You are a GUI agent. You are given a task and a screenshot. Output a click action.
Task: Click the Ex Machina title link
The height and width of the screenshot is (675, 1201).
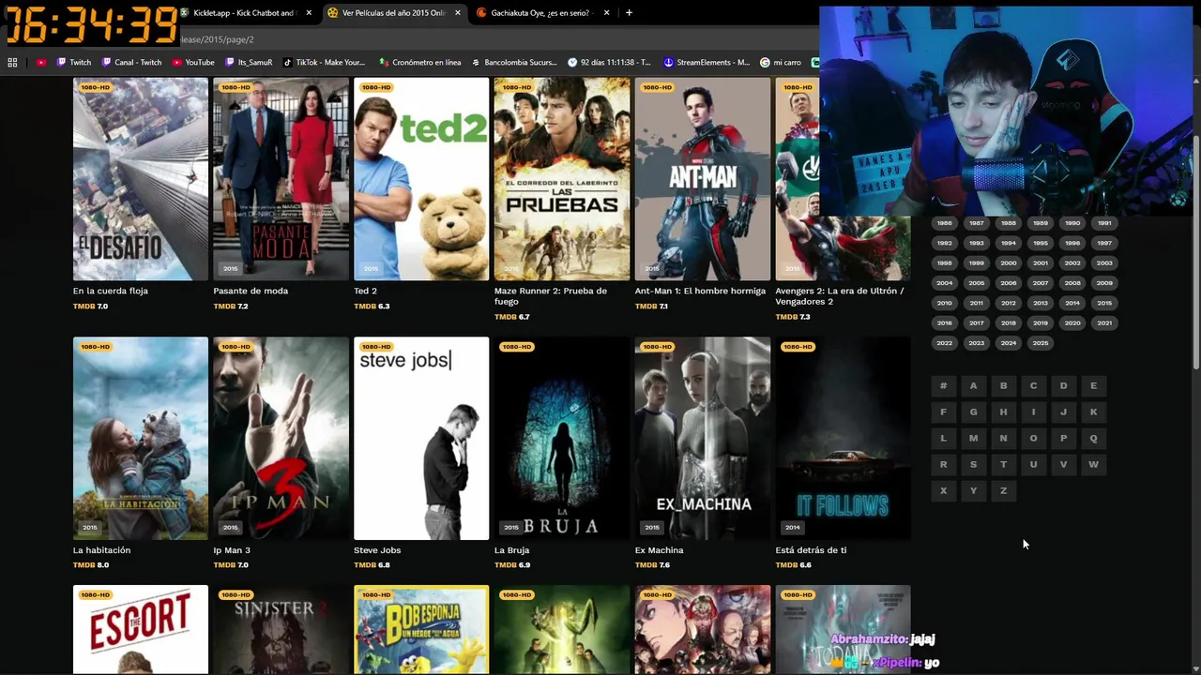click(659, 550)
